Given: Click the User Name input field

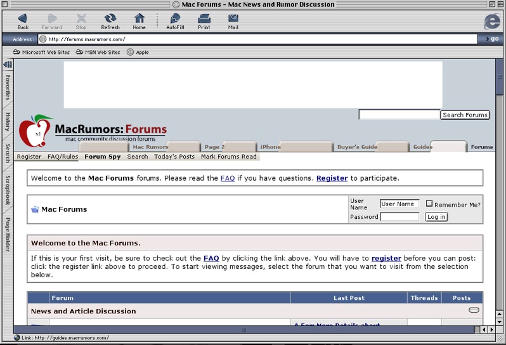Looking at the screenshot, I should pyautogui.click(x=399, y=204).
